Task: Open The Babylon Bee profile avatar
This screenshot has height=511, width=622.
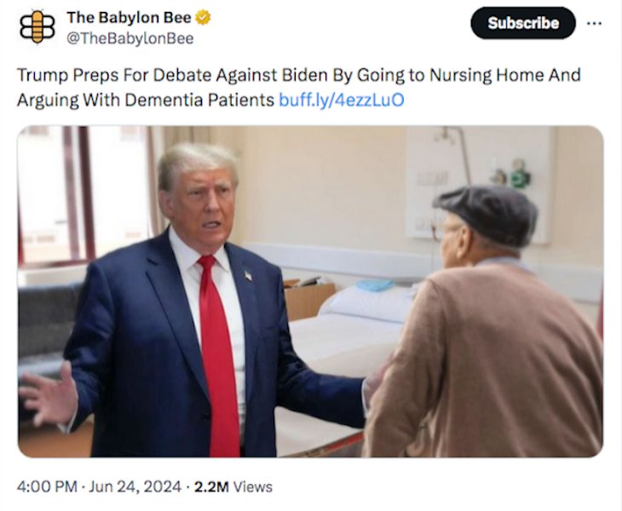Action: coord(37,27)
